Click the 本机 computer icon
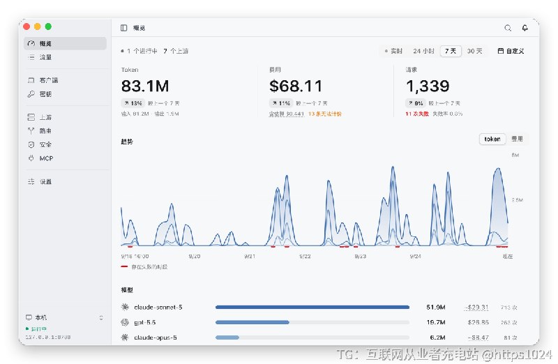558x364 pixels. point(29,317)
